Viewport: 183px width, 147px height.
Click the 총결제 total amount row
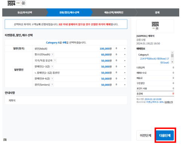pyautogui.click(x=155, y=94)
